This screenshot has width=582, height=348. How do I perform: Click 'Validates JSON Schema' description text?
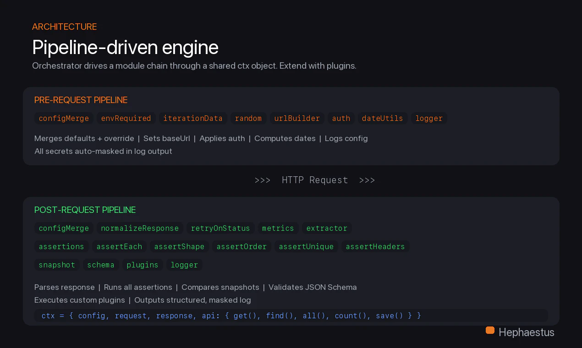coord(313,287)
